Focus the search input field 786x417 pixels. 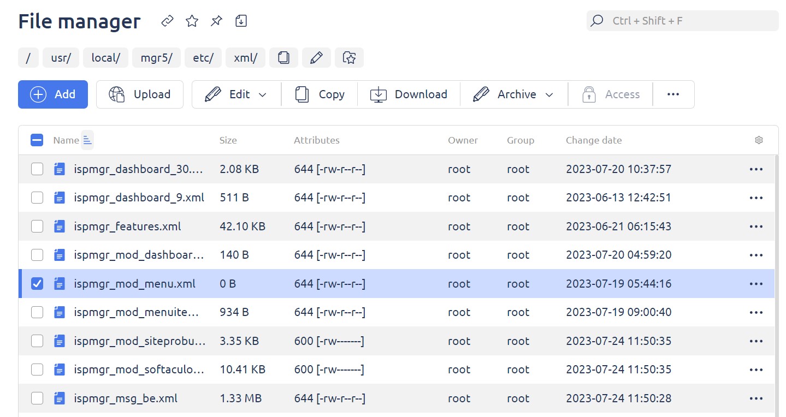pyautogui.click(x=683, y=21)
